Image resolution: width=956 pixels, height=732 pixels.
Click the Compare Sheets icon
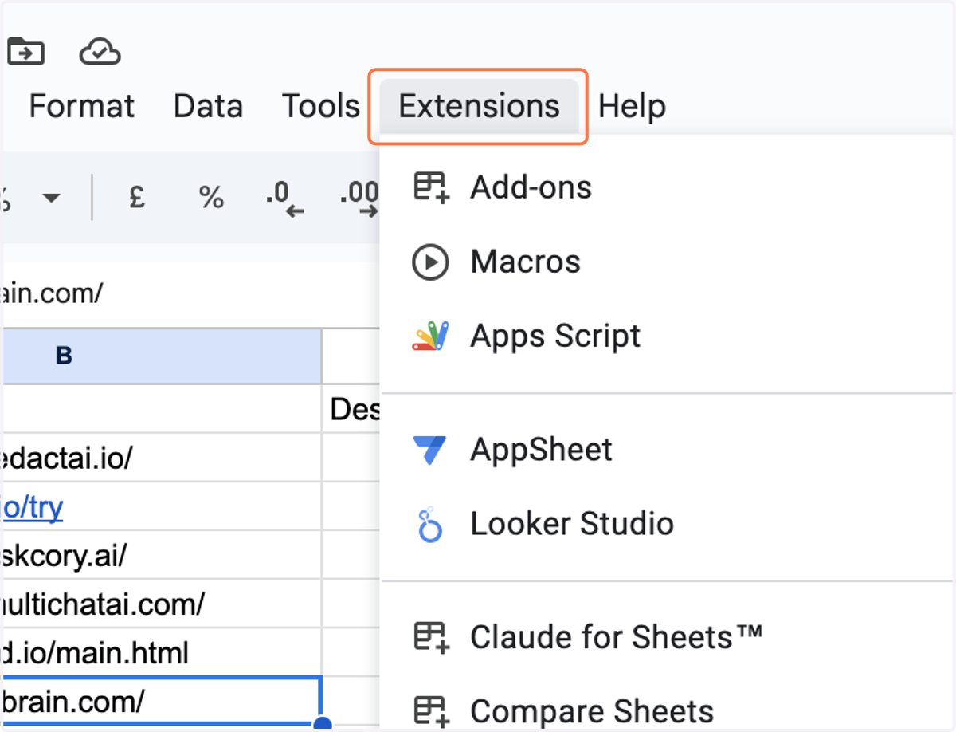(x=431, y=710)
